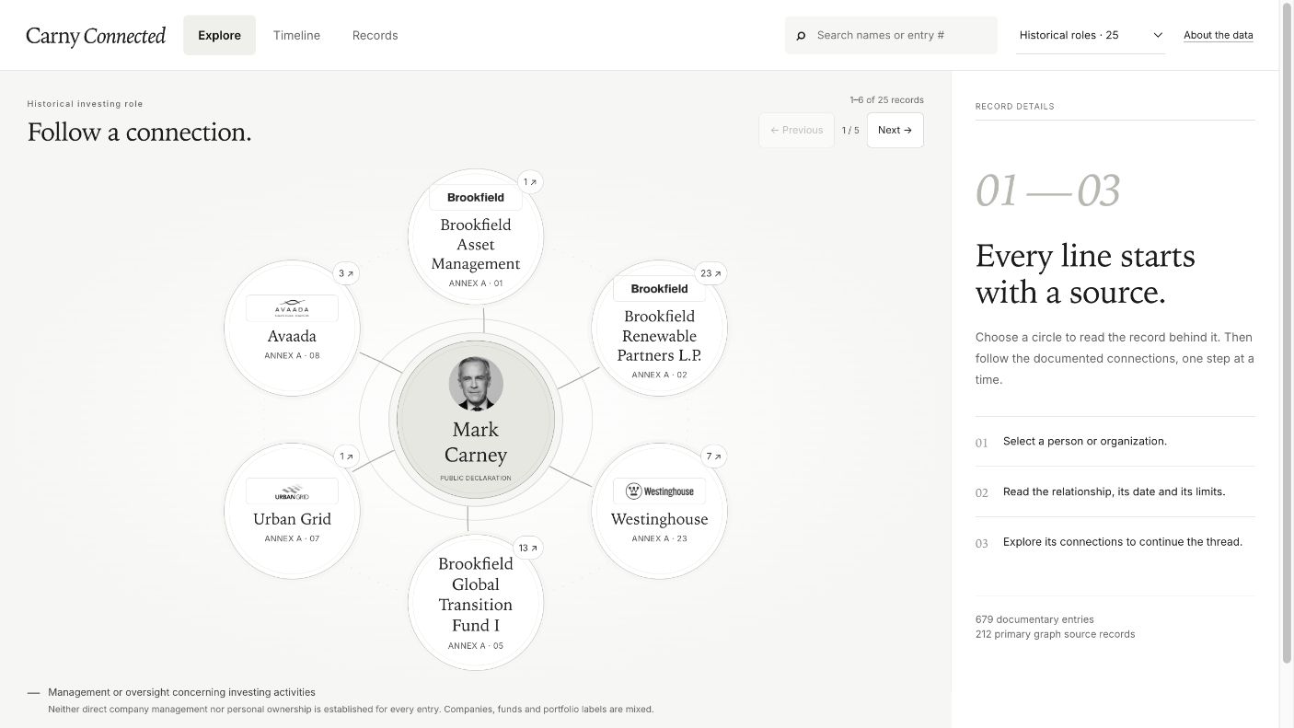Click the Management or oversight legend entry
Image resolution: width=1294 pixels, height=728 pixels.
coord(181,692)
